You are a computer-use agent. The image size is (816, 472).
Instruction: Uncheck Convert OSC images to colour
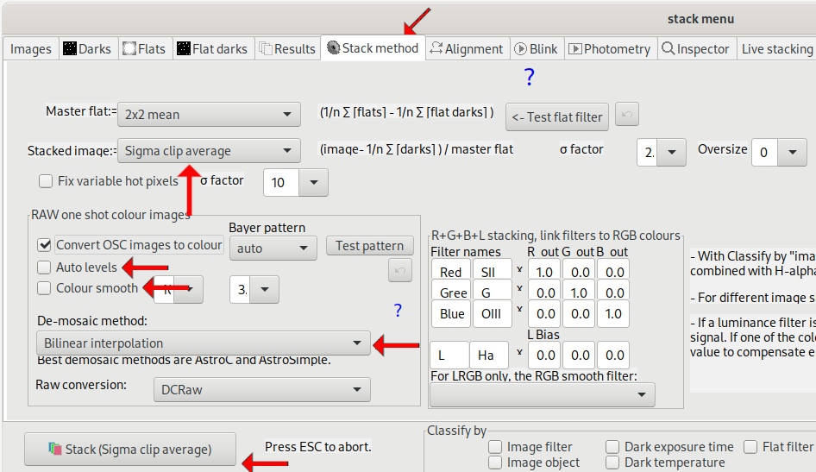[x=45, y=246]
